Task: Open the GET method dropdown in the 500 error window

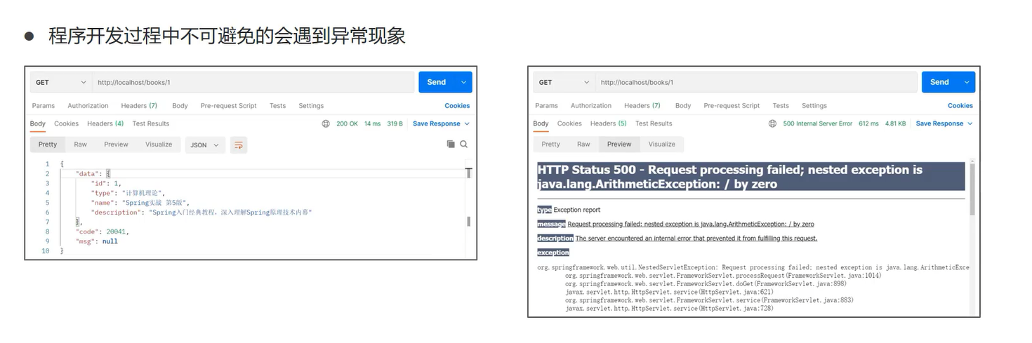Action: (x=564, y=82)
